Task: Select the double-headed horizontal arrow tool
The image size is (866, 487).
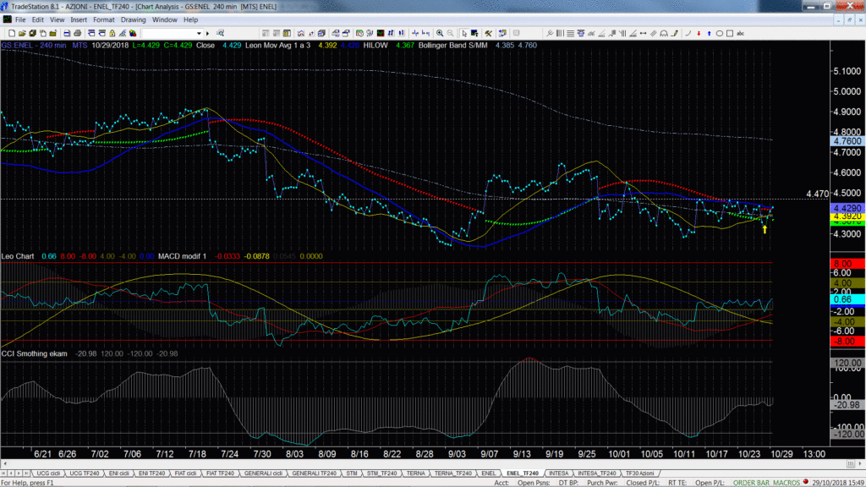Action: 643,34
